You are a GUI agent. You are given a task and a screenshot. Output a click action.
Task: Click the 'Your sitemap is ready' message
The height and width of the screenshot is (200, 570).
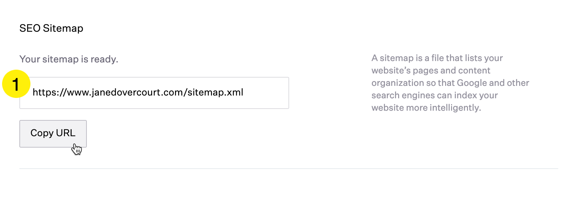[69, 59]
